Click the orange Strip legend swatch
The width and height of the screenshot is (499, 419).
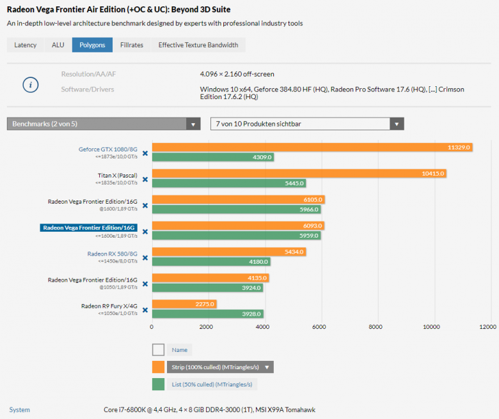click(x=158, y=367)
